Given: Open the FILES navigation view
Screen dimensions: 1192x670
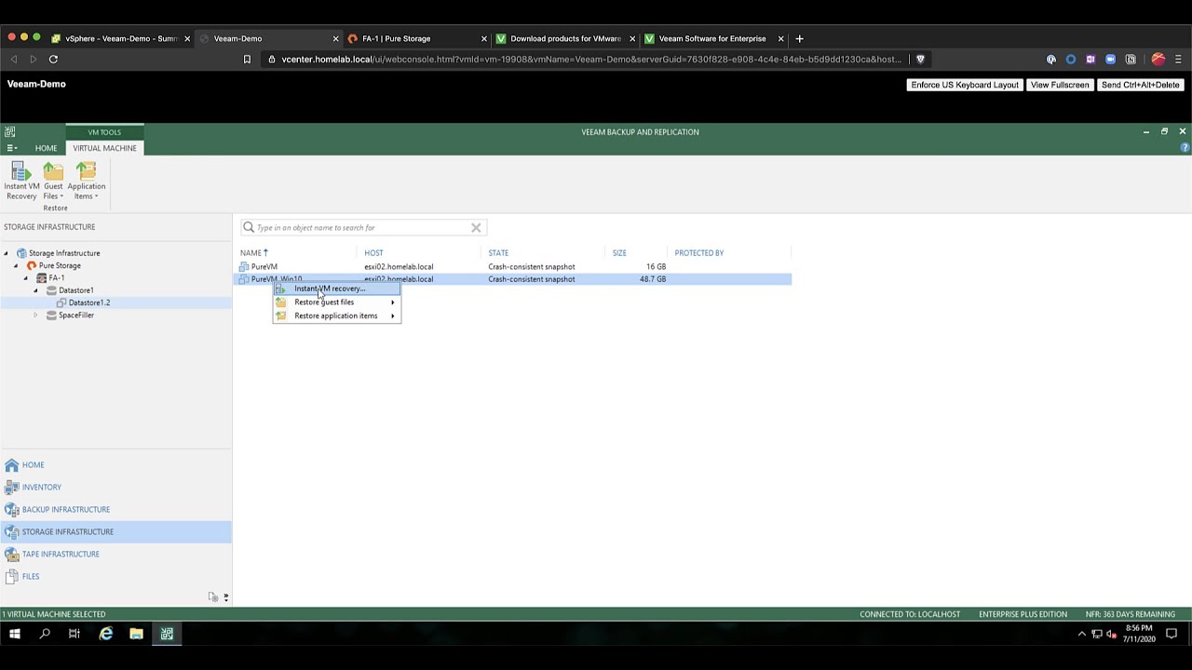Looking at the screenshot, I should click(x=115, y=576).
